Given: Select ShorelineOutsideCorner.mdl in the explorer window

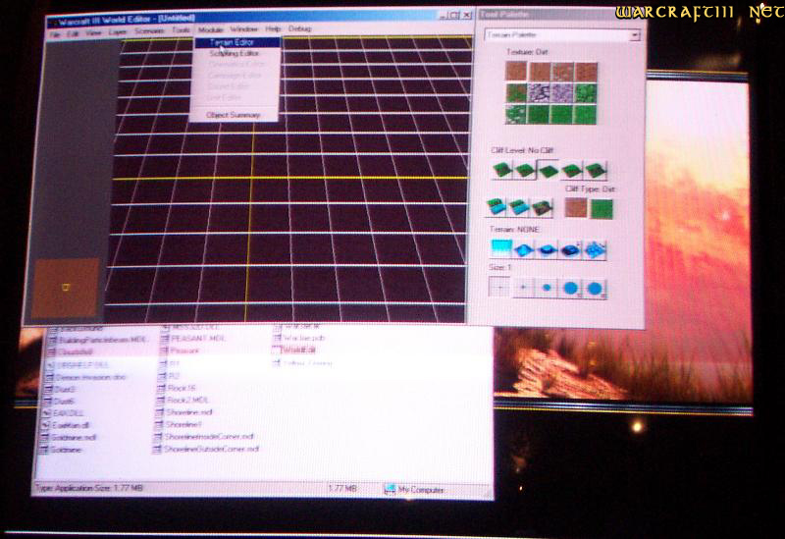Looking at the screenshot, I should click(x=206, y=450).
